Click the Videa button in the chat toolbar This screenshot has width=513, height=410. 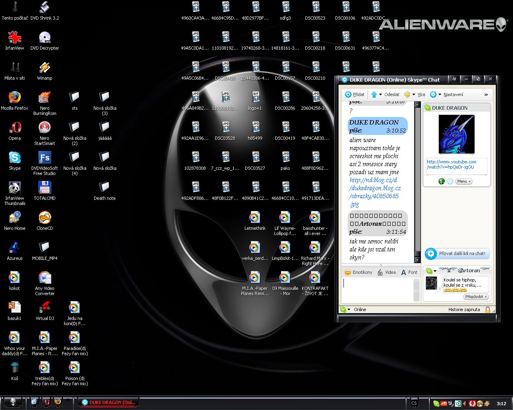click(386, 272)
